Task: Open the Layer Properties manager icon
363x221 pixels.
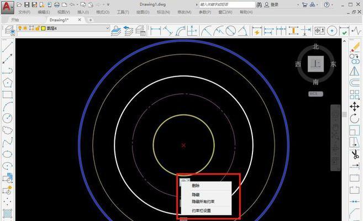Action: pyautogui.click(x=9, y=31)
